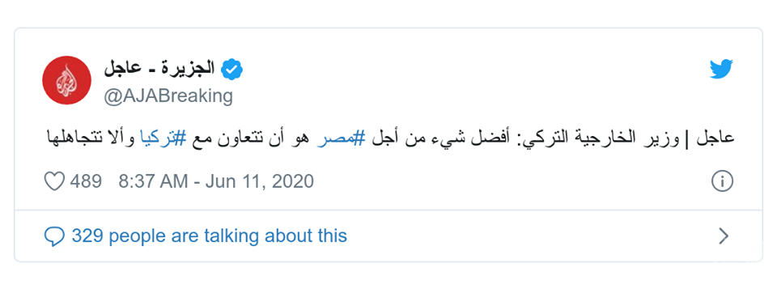Click the 489 likes count
Image resolution: width=777 pixels, height=306 pixels.
point(86,181)
